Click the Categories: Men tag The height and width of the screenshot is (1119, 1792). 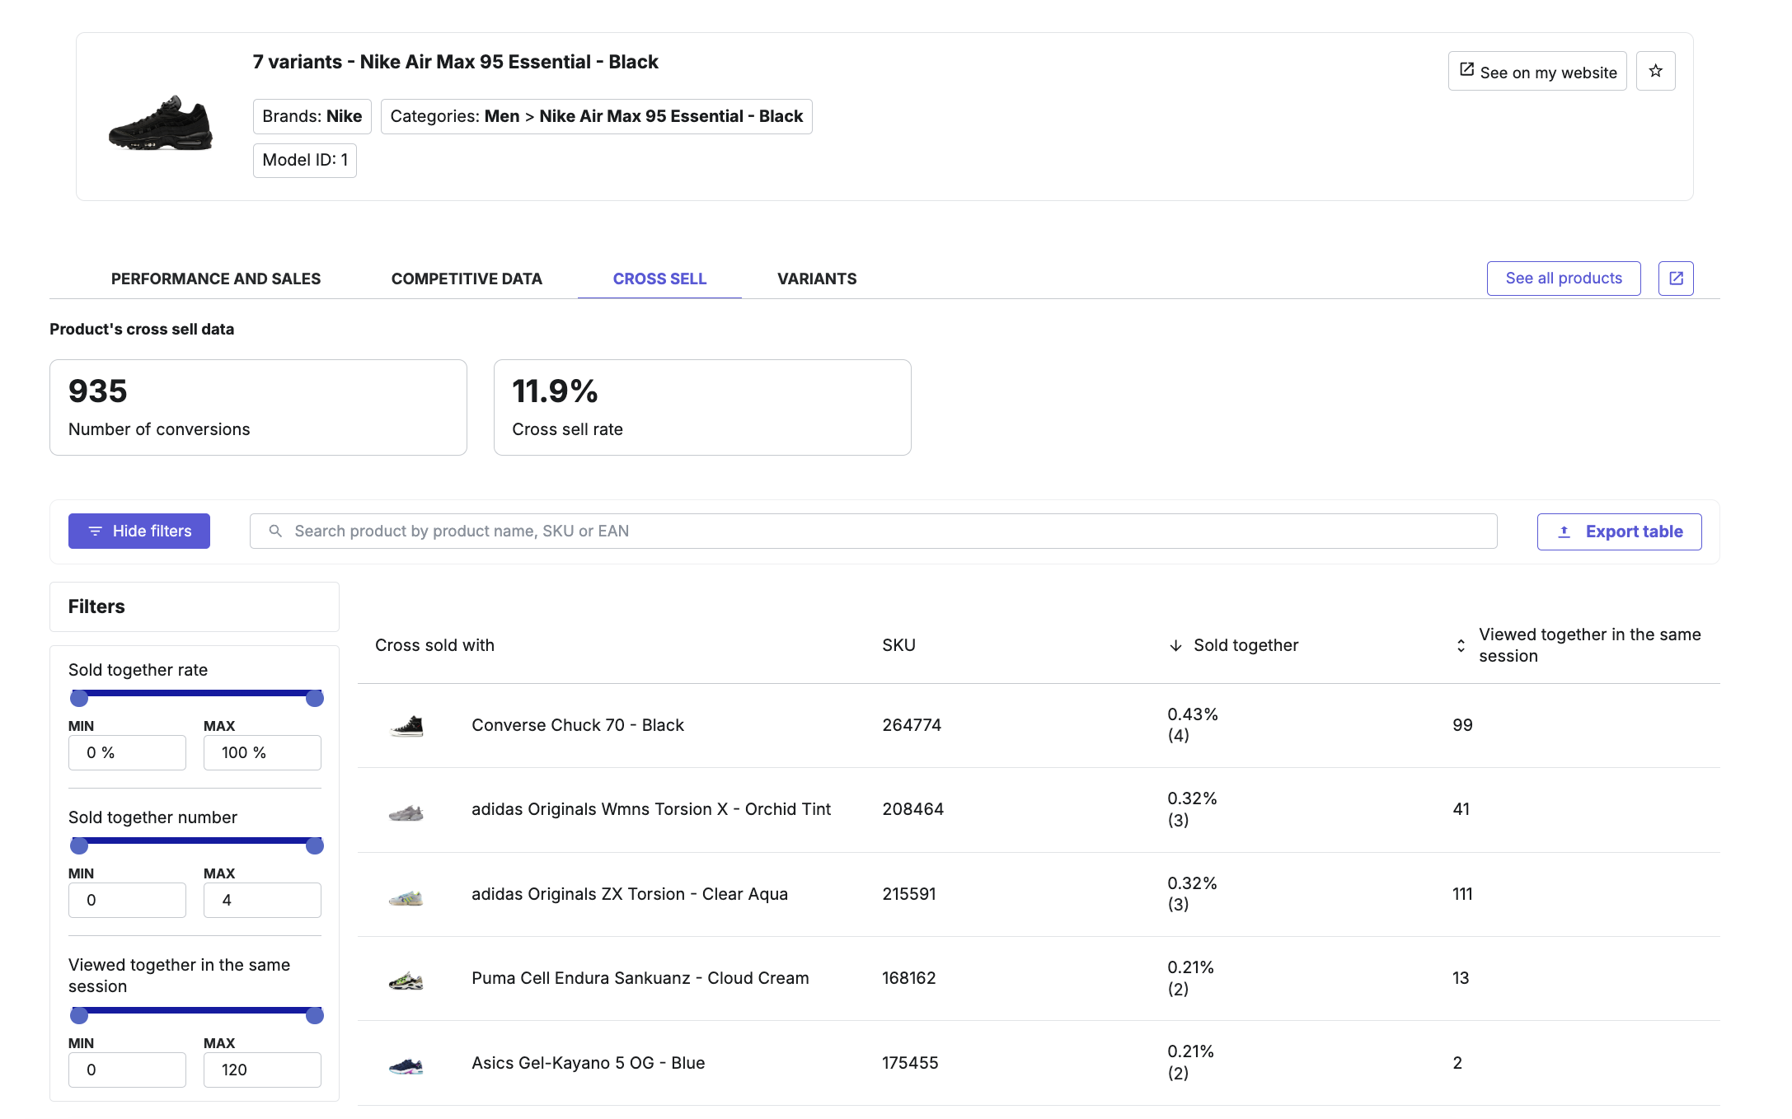[x=597, y=116]
